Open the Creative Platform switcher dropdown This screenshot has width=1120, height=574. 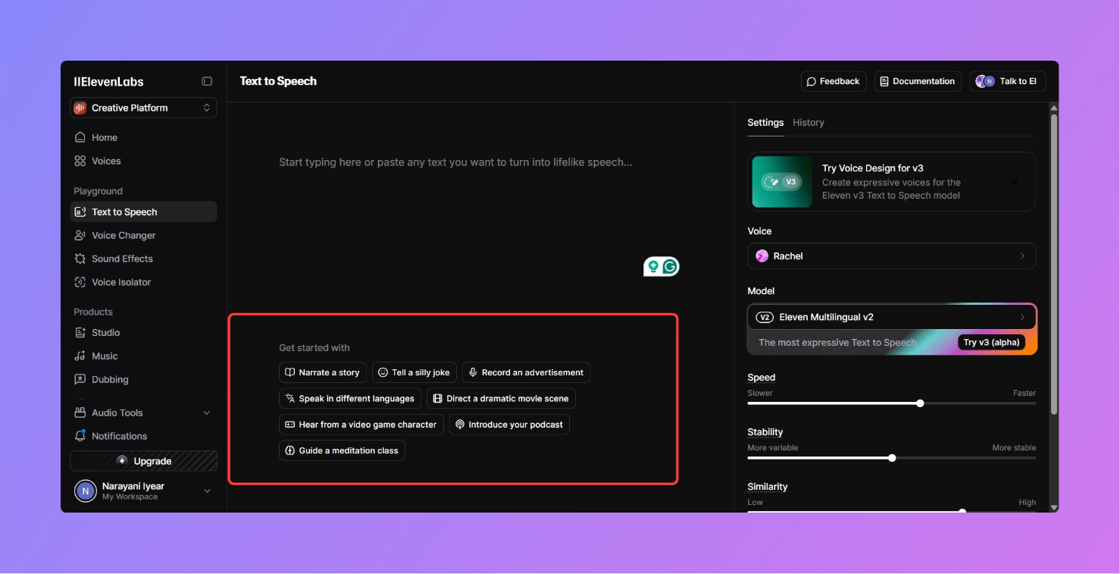(x=143, y=108)
